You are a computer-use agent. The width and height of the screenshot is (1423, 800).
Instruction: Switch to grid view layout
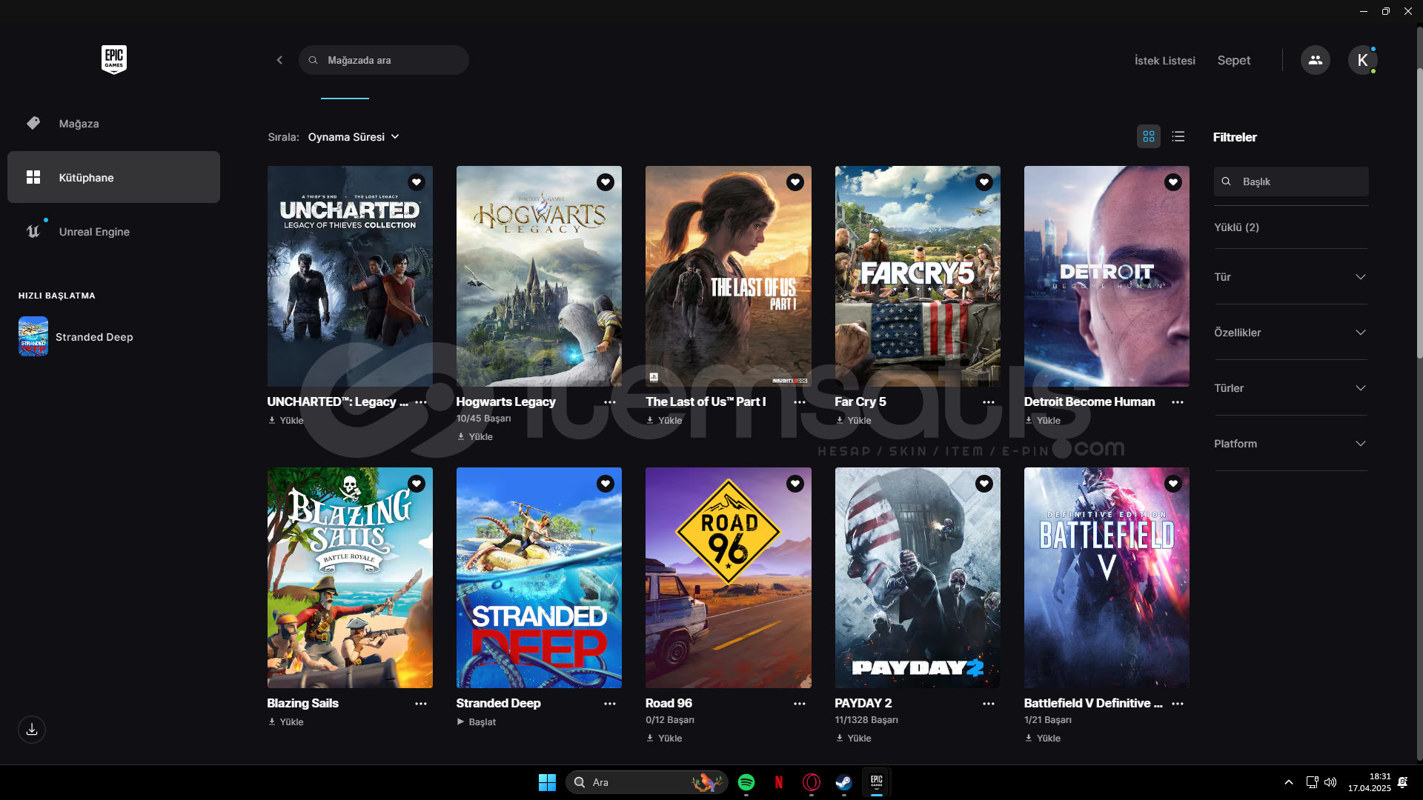pyautogui.click(x=1149, y=136)
